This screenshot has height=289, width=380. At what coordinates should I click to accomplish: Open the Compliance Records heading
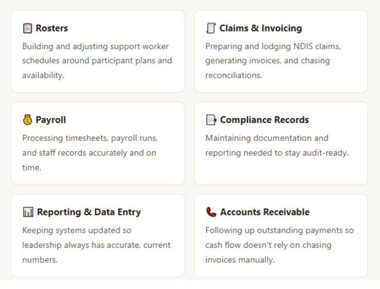[265, 120]
